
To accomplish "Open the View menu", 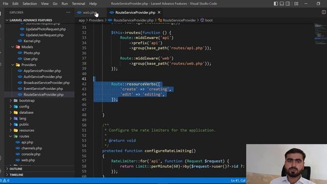I will tap(44, 4).
